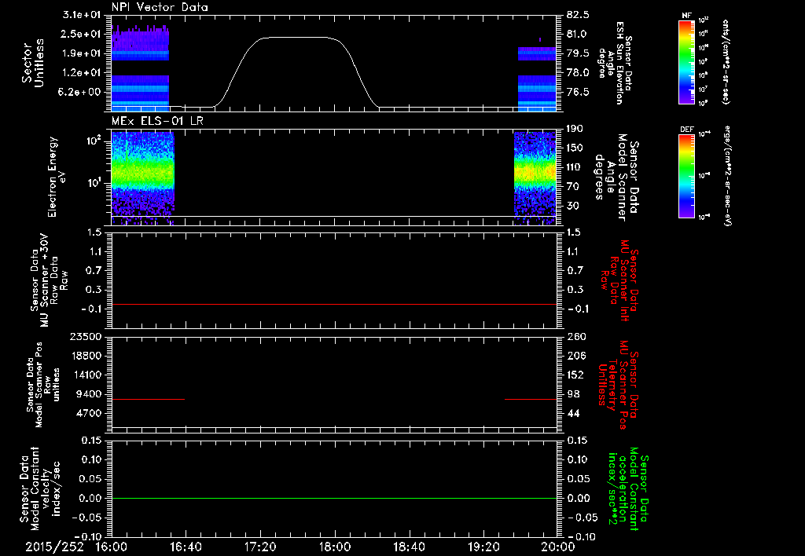Viewport: 805px width, 556px height.
Task: Click the Sector Unitless axis label
Action: [x=33, y=63]
